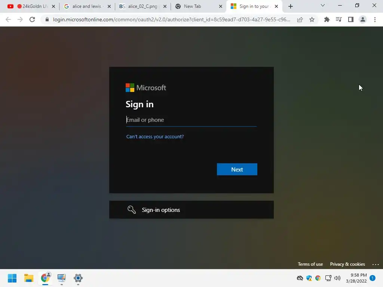Open the media control icon in toolbar
The width and height of the screenshot is (383, 287).
[x=338, y=19]
